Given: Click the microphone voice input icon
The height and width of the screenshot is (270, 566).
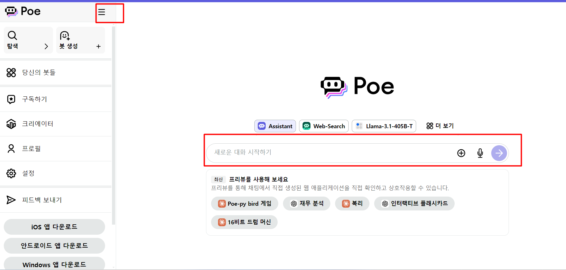Looking at the screenshot, I should pyautogui.click(x=480, y=153).
